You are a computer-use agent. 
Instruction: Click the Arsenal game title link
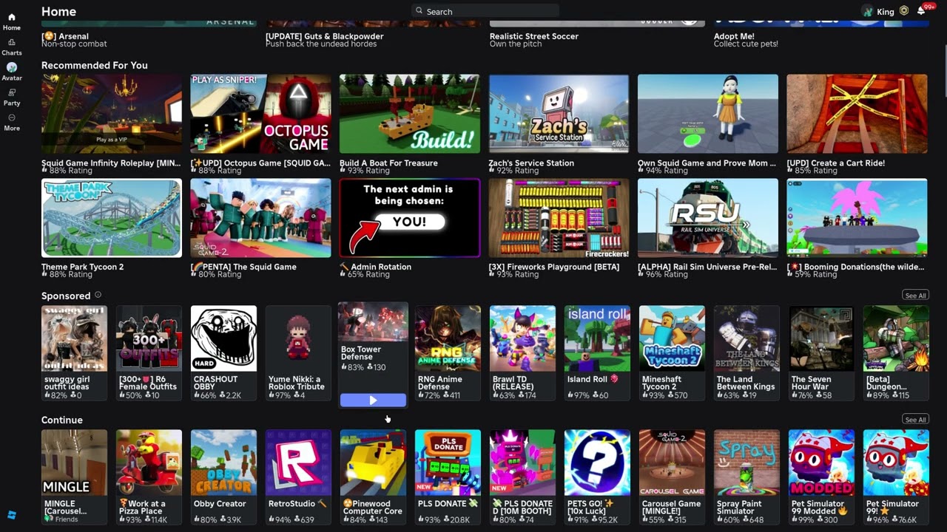tap(65, 36)
